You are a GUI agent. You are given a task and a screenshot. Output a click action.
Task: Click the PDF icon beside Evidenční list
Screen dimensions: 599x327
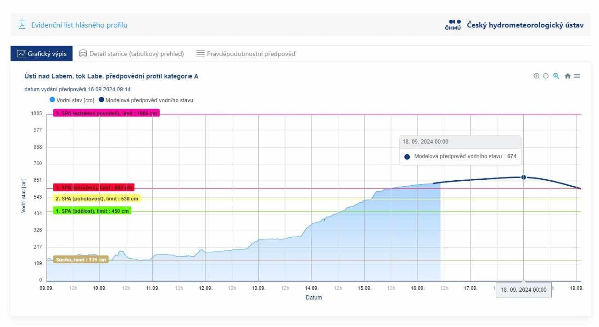[22, 25]
